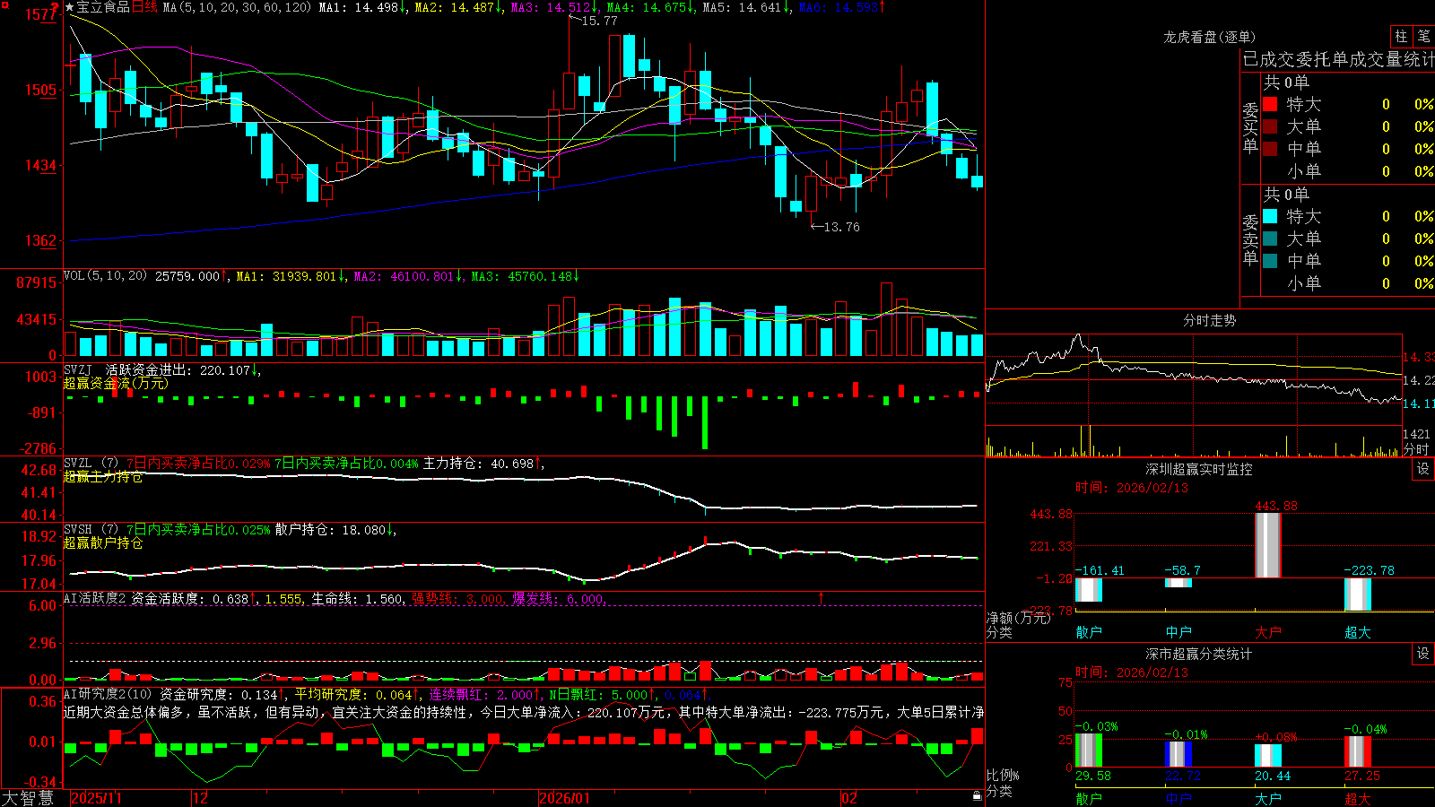Image resolution: width=1435 pixels, height=807 pixels.
Task: Click the 超赢散户持仓 label
Action: tap(103, 542)
